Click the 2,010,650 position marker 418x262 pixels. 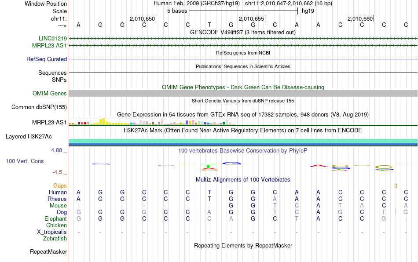click(142, 18)
